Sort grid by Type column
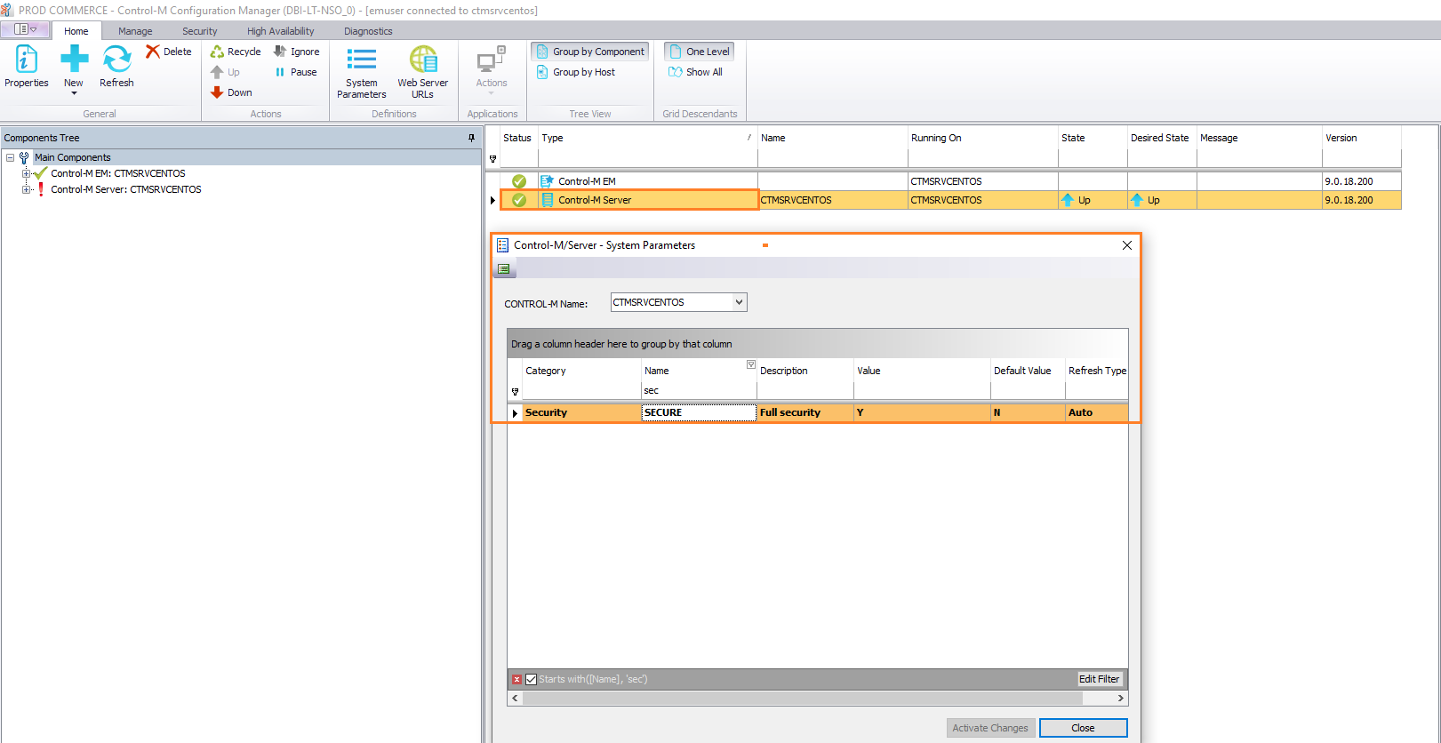Image resolution: width=1441 pixels, height=743 pixels. pos(646,138)
